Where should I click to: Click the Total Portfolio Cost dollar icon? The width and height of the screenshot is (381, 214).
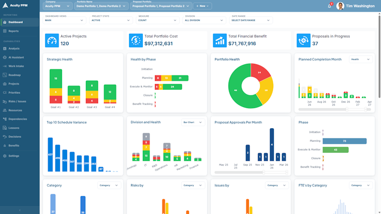[x=136, y=40]
